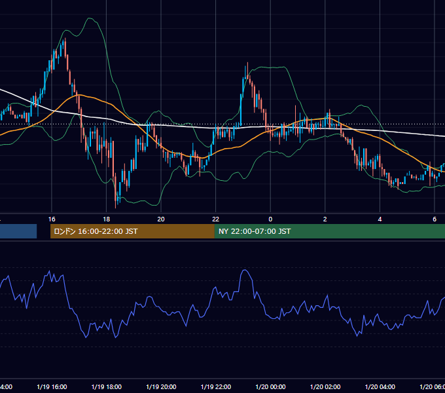Select the NY 22:00-07:00 JST session bar

[x=329, y=231]
